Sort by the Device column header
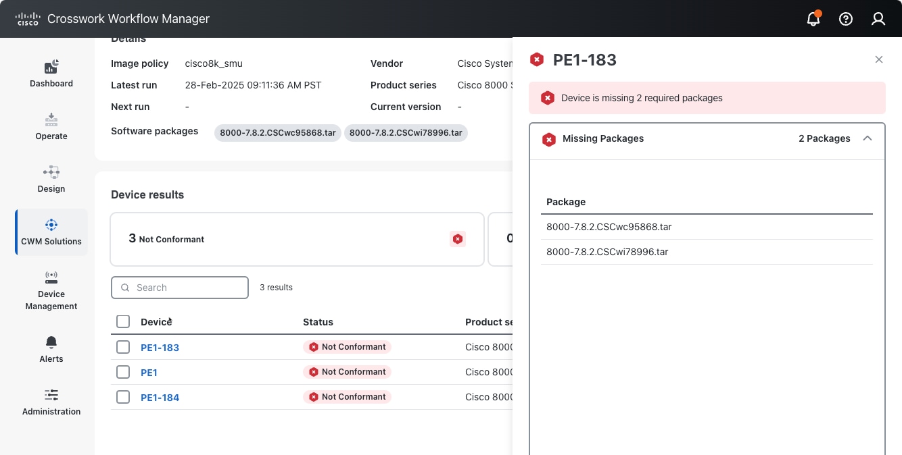This screenshot has width=902, height=455. click(x=156, y=322)
